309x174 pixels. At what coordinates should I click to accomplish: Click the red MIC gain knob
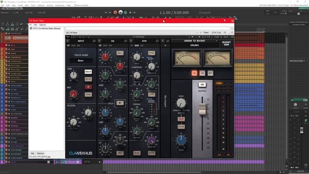coord(73,94)
